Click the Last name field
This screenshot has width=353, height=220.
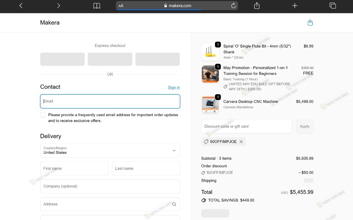coord(146,168)
